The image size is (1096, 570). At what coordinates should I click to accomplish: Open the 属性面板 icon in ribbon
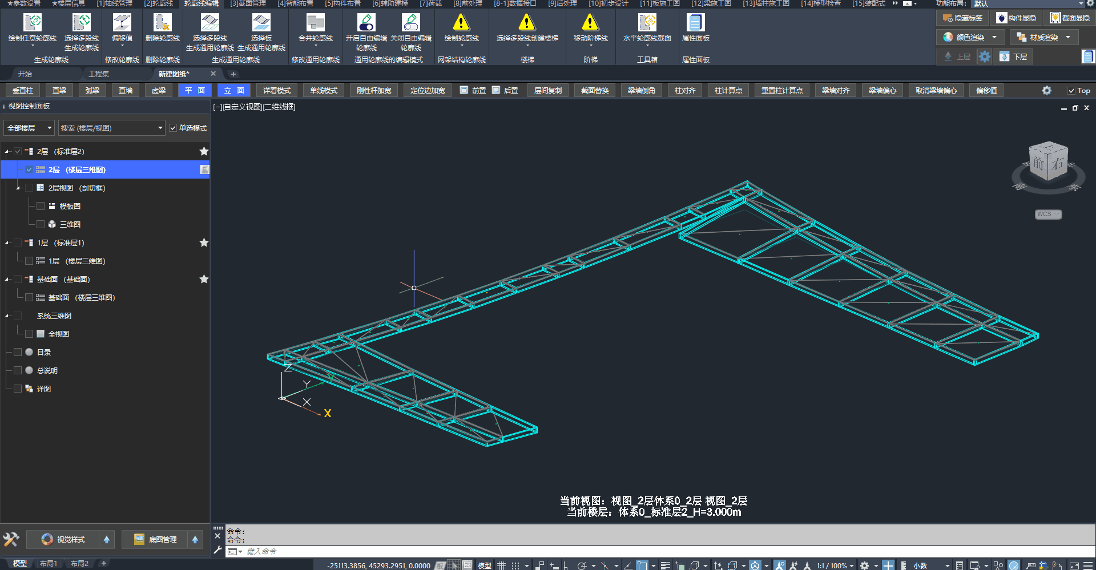tap(695, 23)
